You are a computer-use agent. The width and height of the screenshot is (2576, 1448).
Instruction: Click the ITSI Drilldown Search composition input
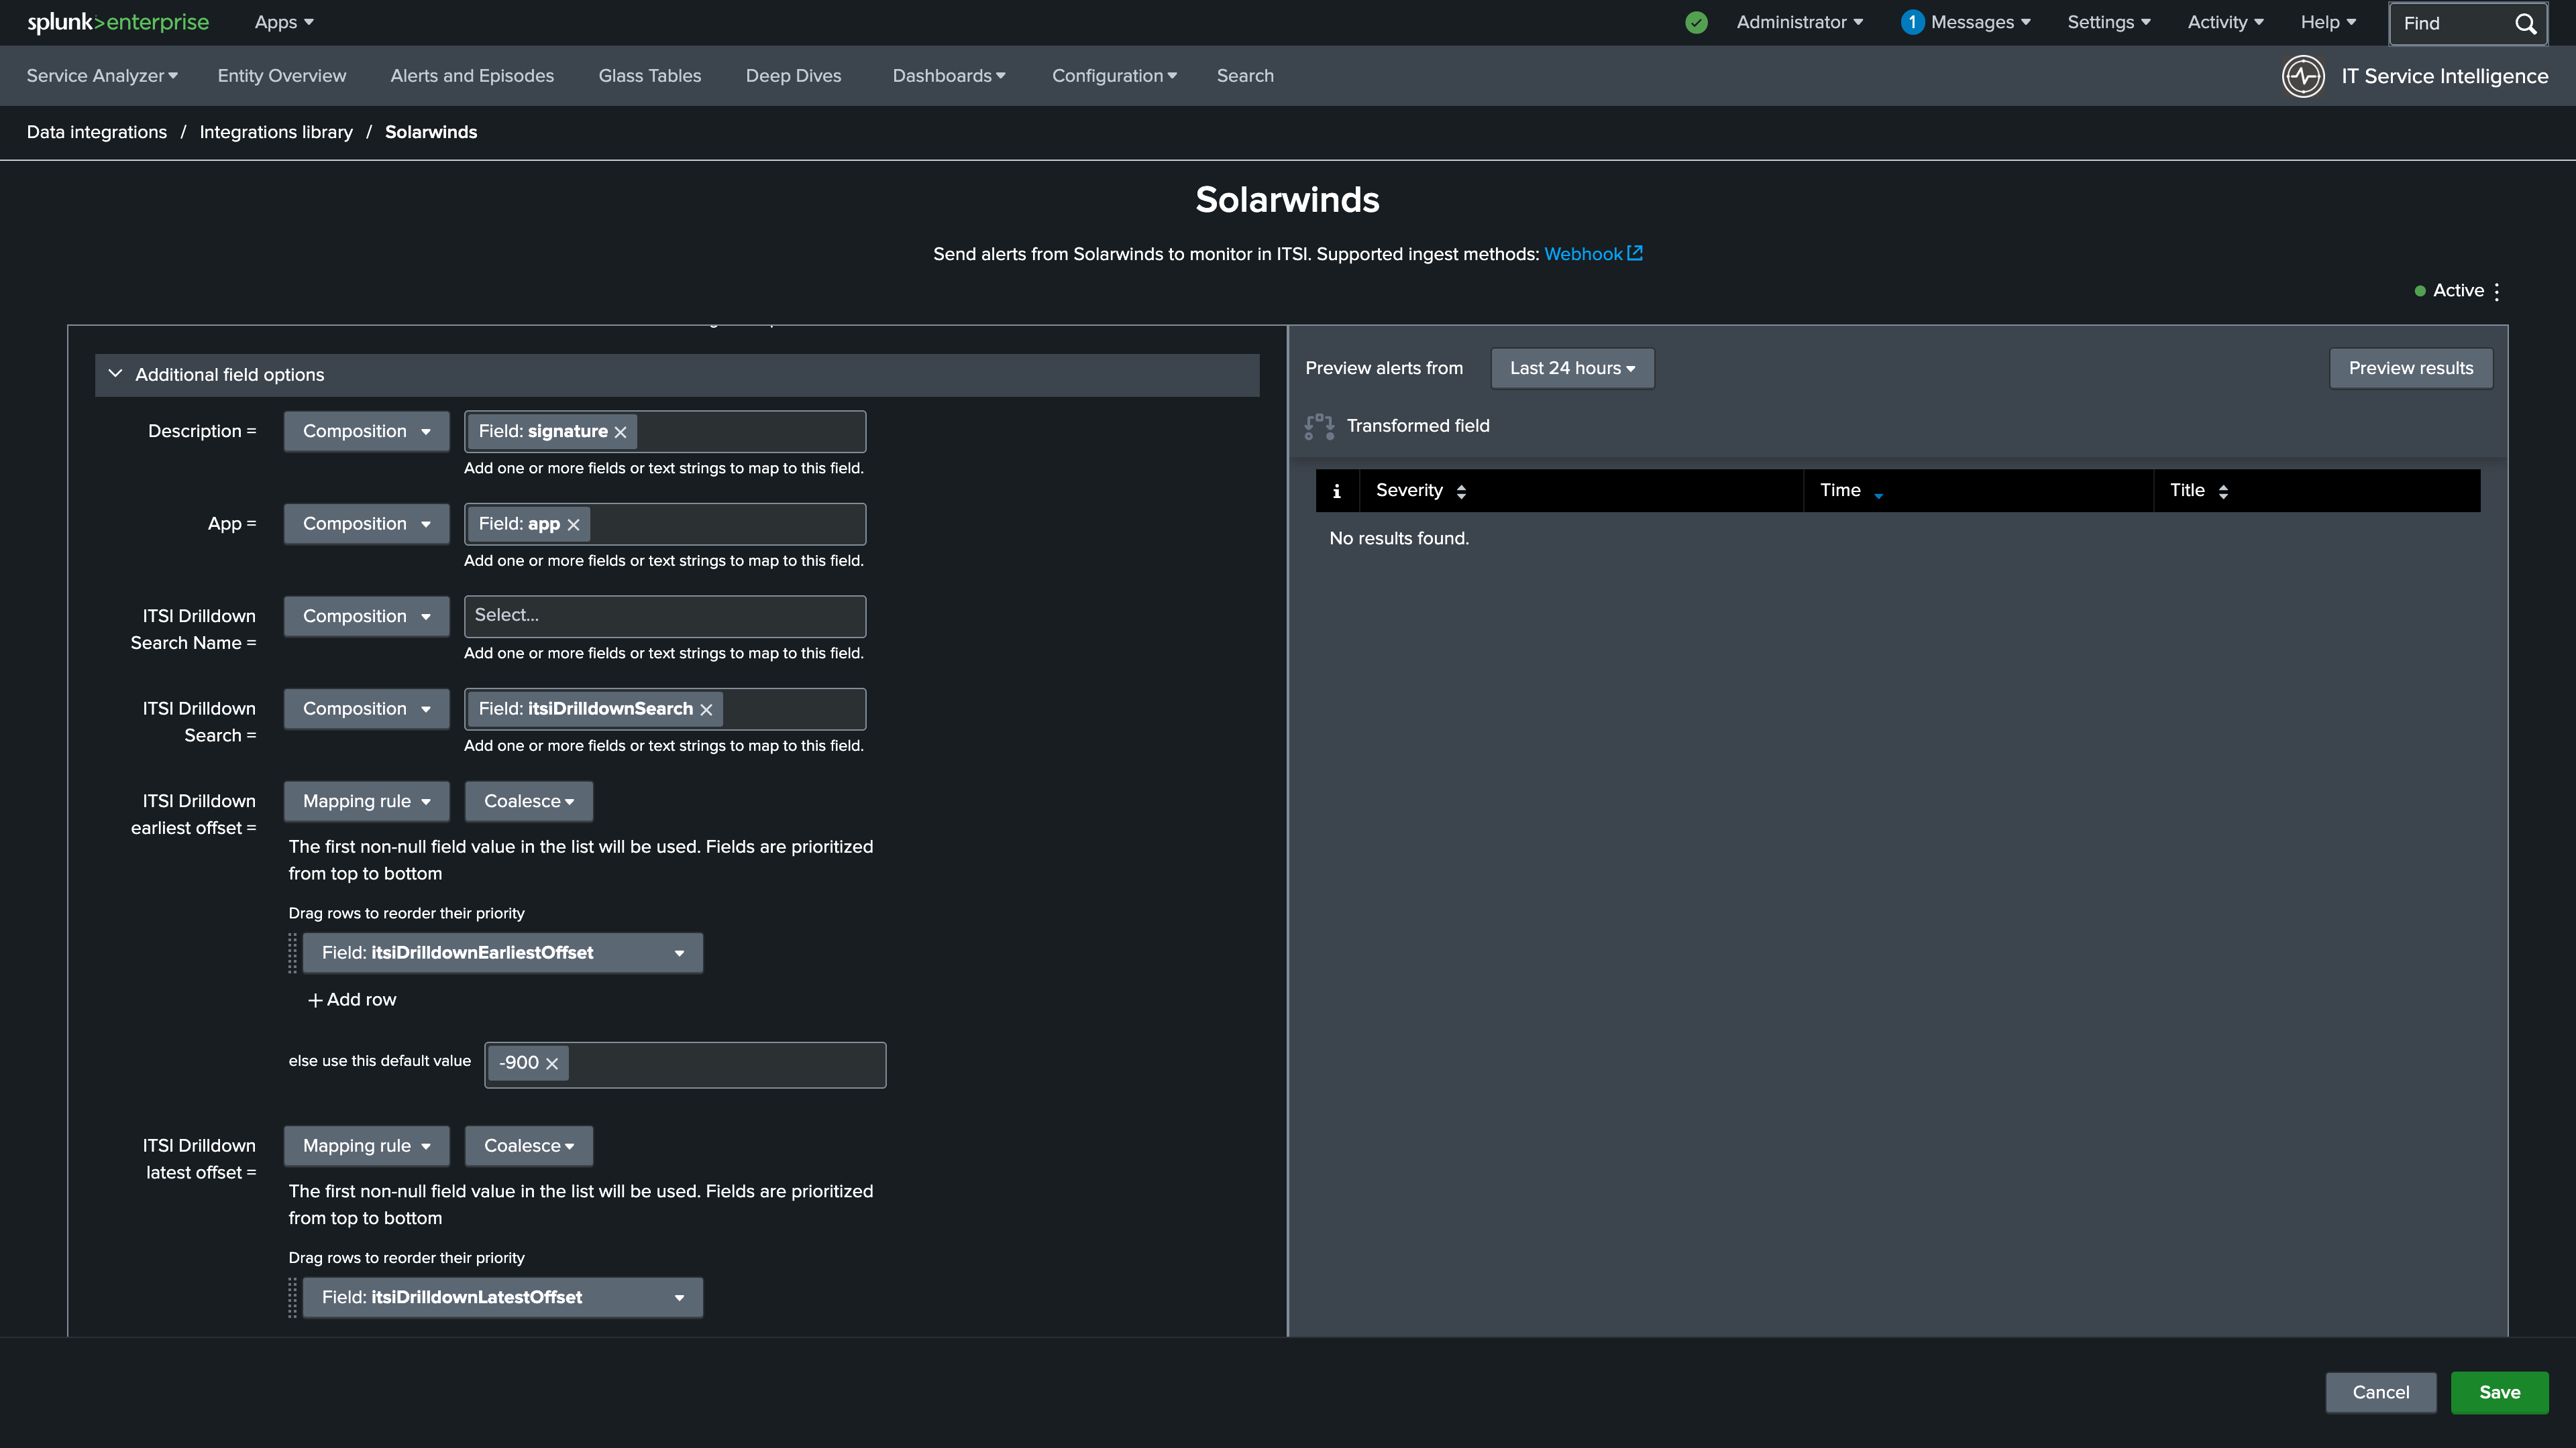point(665,709)
